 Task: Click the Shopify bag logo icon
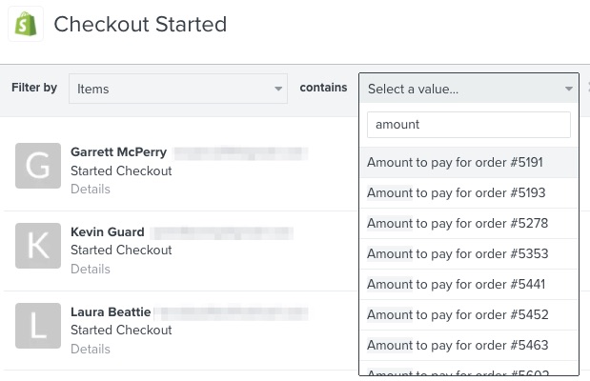[26, 25]
